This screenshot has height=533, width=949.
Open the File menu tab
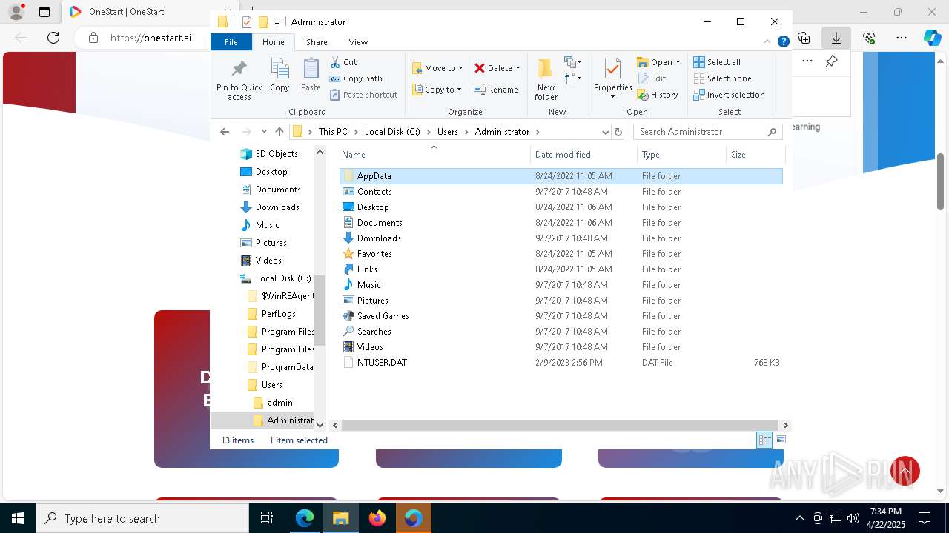point(231,42)
